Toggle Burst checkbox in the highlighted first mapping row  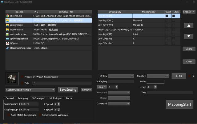point(167,16)
